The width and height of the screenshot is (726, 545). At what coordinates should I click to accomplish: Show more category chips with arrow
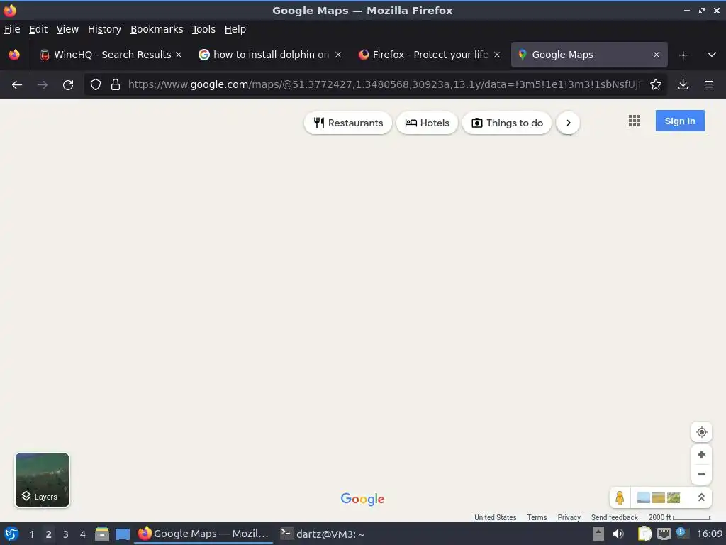click(x=568, y=123)
